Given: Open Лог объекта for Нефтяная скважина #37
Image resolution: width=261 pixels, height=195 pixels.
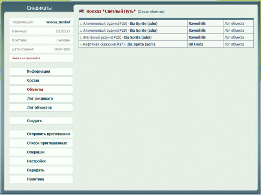Looking at the screenshot, I should coord(234,44).
